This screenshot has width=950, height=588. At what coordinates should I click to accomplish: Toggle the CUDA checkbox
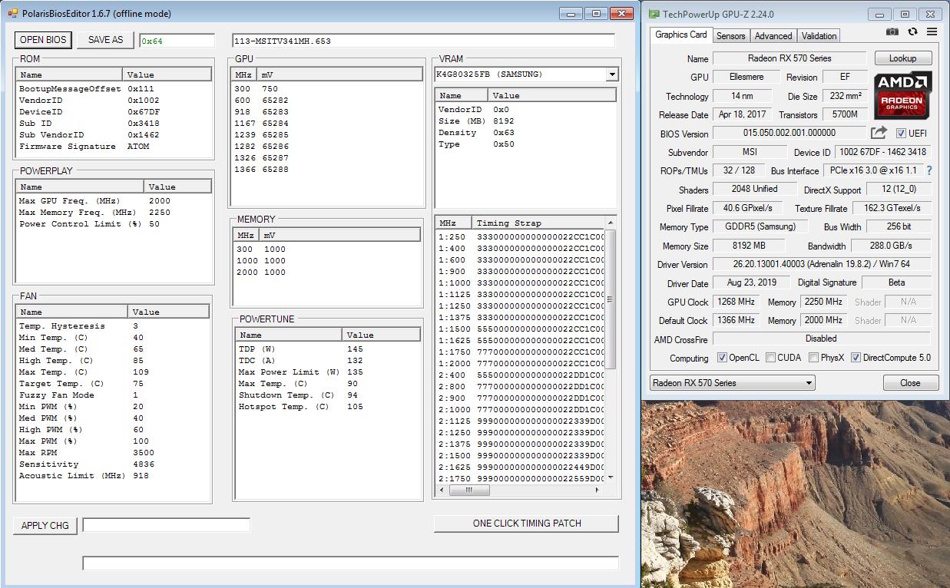click(x=770, y=358)
